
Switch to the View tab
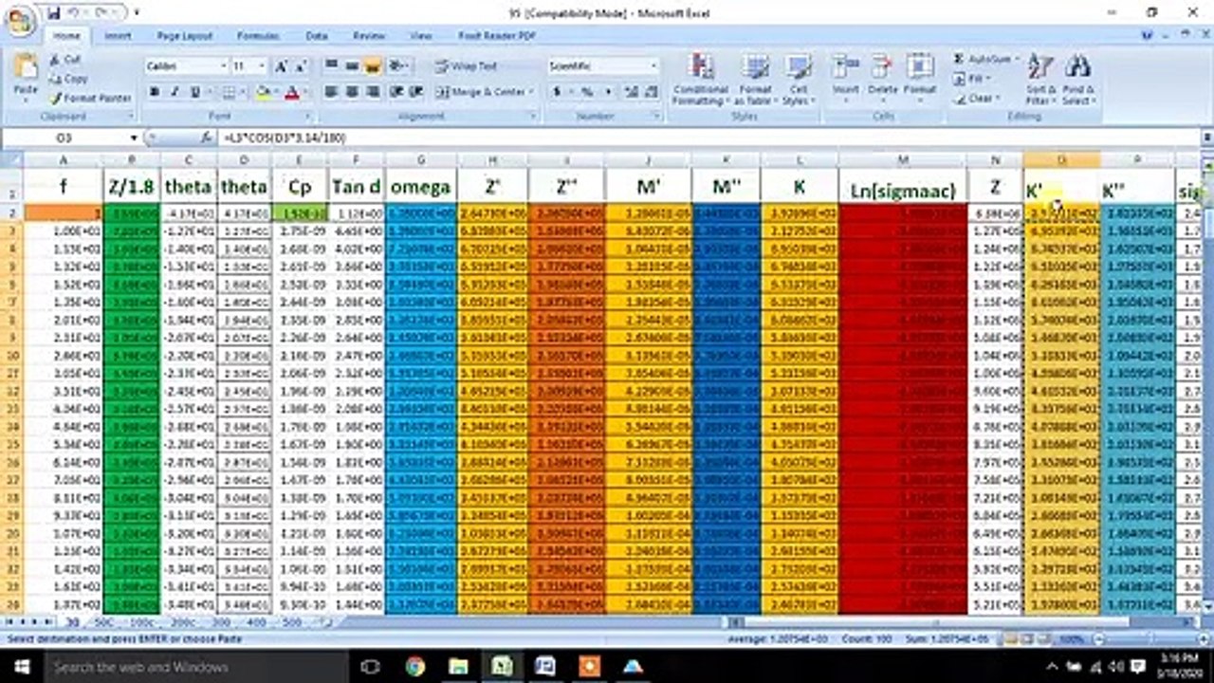click(420, 36)
